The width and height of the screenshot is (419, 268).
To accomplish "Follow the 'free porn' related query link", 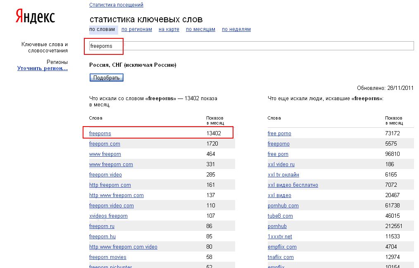I will (278, 154).
